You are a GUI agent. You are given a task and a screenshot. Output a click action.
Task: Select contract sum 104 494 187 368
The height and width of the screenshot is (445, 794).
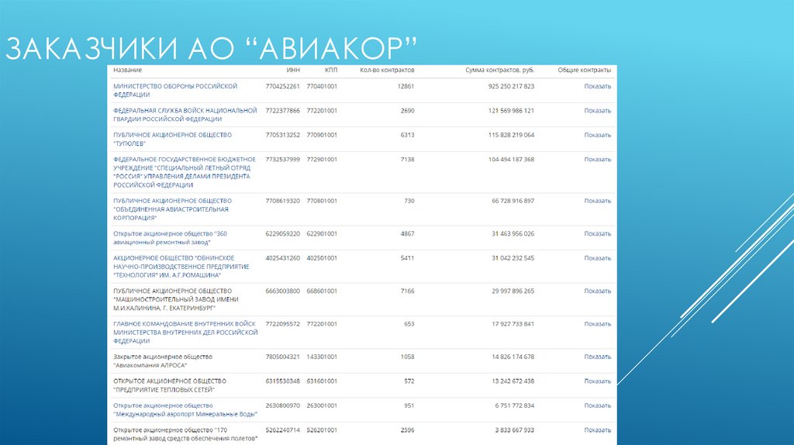click(x=511, y=159)
